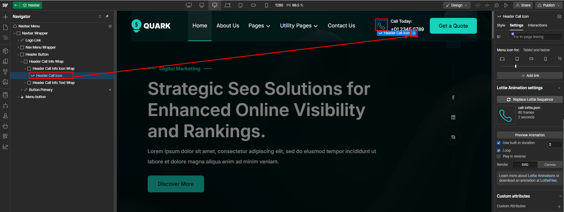Open the Assets image icon
564x212 pixels.
5,82
